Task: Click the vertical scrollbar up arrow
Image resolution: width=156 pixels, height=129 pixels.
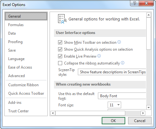Action: click(x=148, y=15)
